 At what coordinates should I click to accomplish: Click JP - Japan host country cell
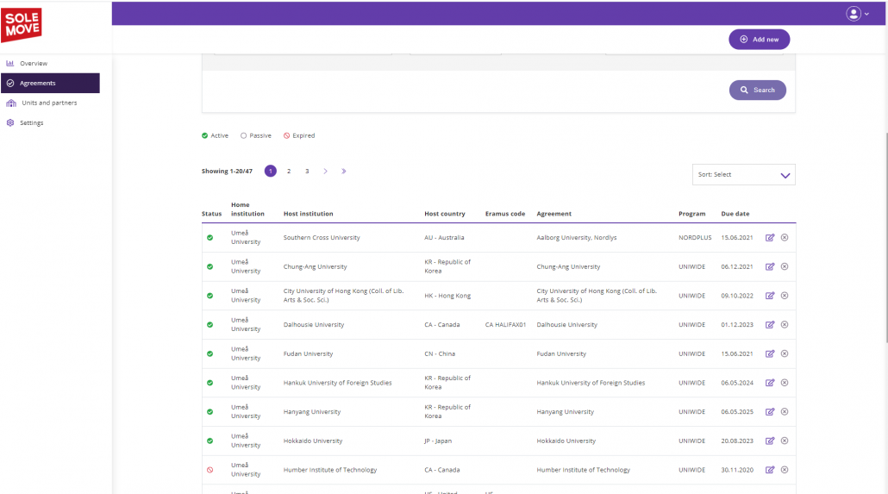coord(438,441)
